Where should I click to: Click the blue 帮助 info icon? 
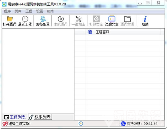coord(145,19)
